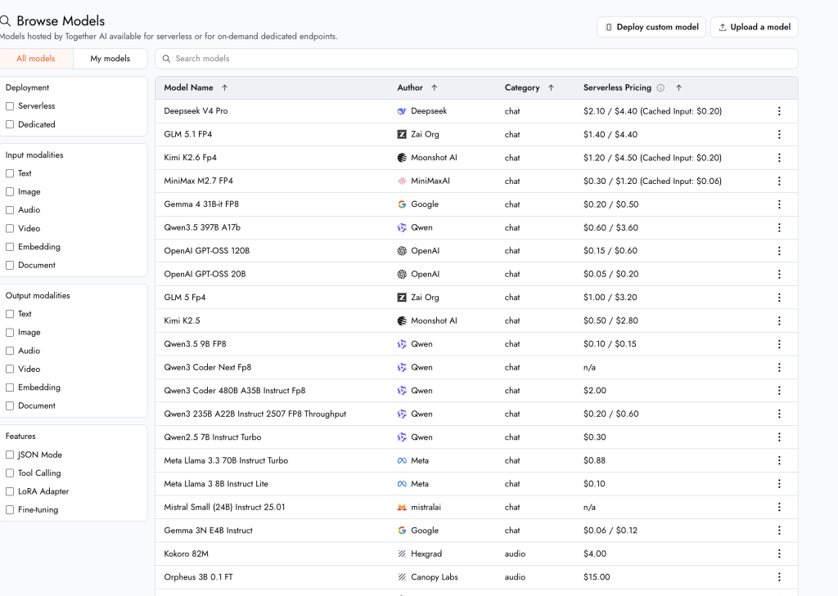Enable the Serverless deployment checkbox

[10, 106]
